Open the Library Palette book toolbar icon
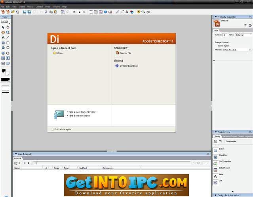Image resolution: width=253 pixels, height=197 pixels. (110, 12)
